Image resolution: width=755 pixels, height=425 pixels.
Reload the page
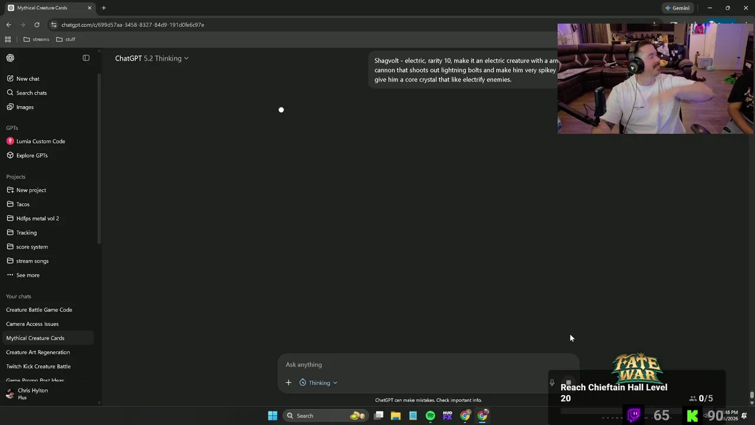(x=37, y=25)
